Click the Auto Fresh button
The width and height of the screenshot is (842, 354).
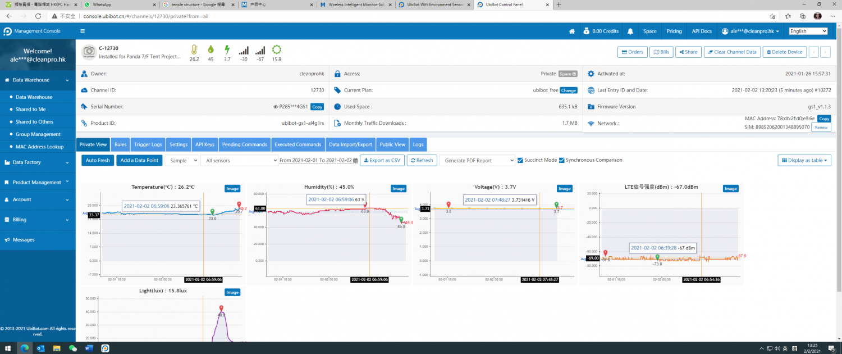click(98, 160)
